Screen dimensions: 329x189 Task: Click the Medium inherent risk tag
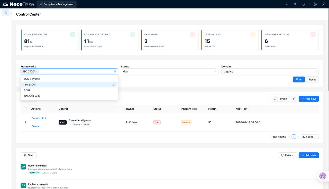pos(186,123)
